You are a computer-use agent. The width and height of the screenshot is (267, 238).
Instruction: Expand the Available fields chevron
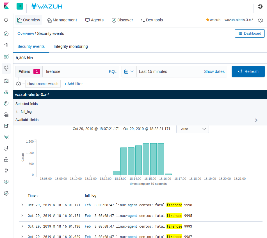256,120
